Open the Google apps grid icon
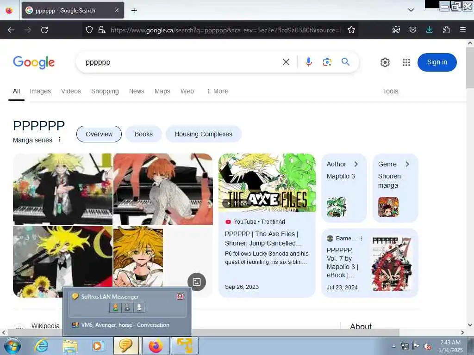This screenshot has height=355, width=474. [x=406, y=62]
